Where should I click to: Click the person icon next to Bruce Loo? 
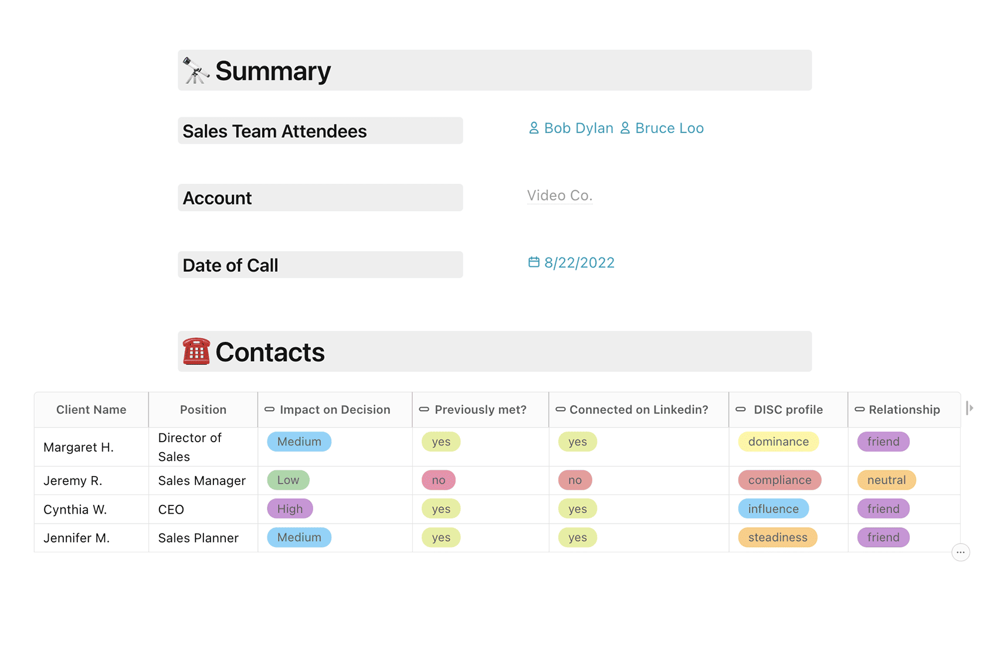coord(625,128)
